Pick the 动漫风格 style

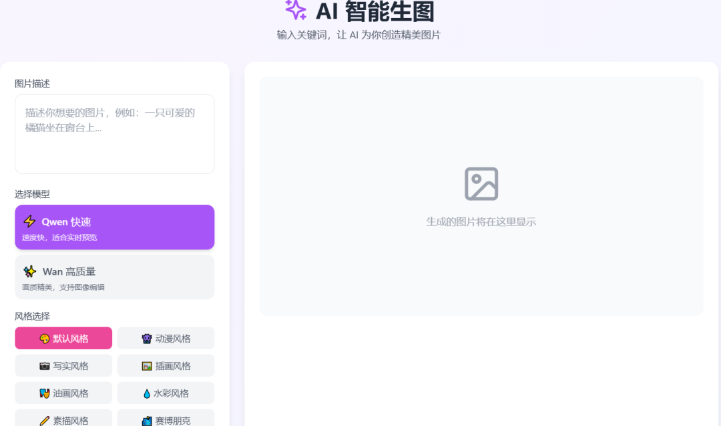click(166, 338)
